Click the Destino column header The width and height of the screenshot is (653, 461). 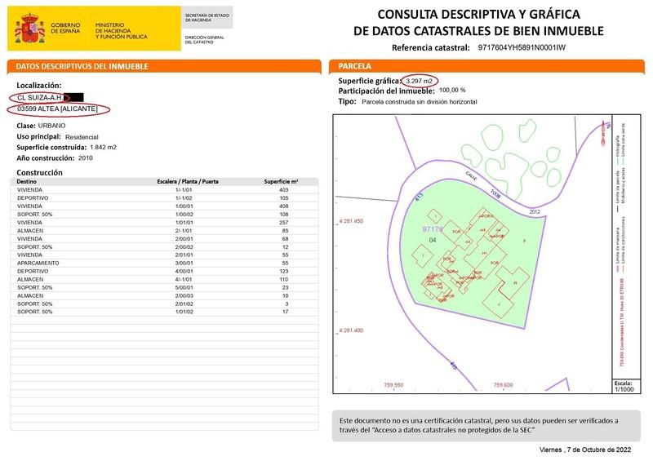(27, 182)
